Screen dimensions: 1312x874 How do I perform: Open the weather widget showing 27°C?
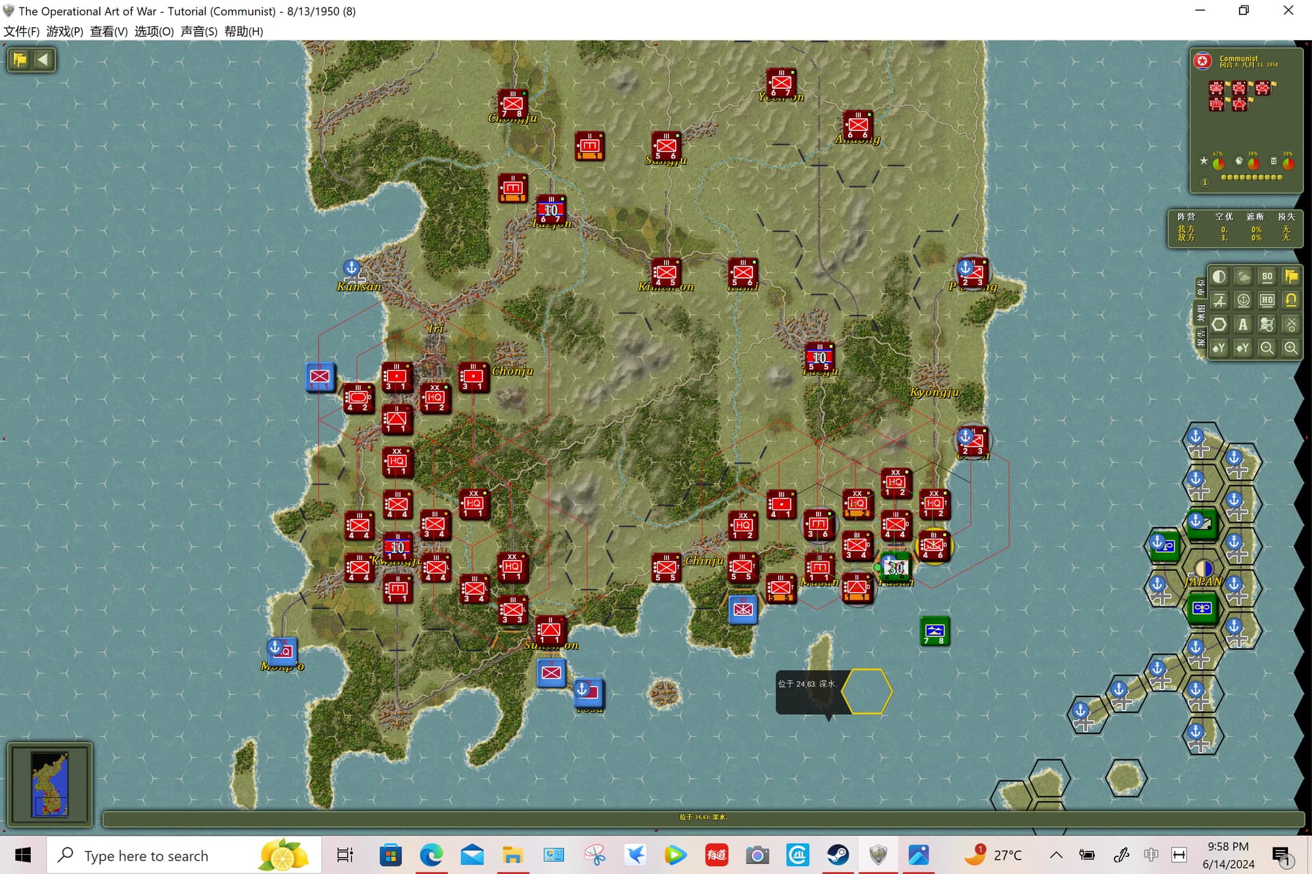click(992, 855)
